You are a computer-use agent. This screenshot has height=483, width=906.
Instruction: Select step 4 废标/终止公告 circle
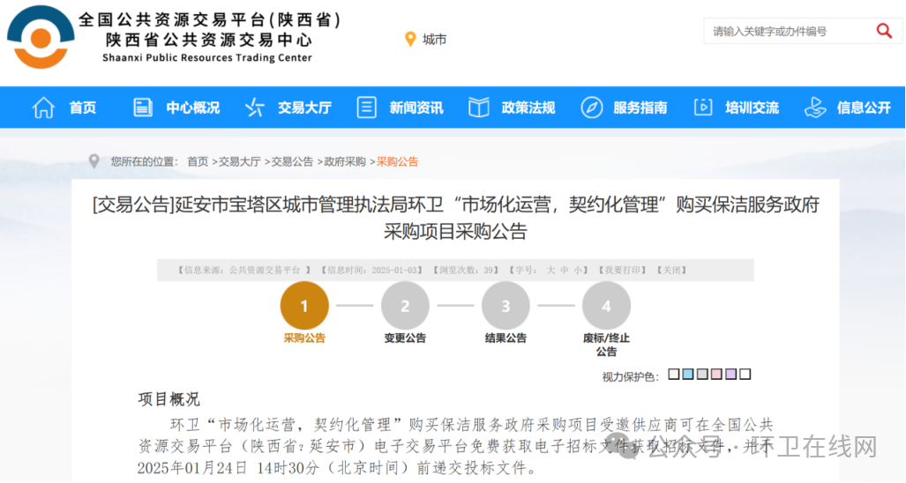click(x=606, y=306)
